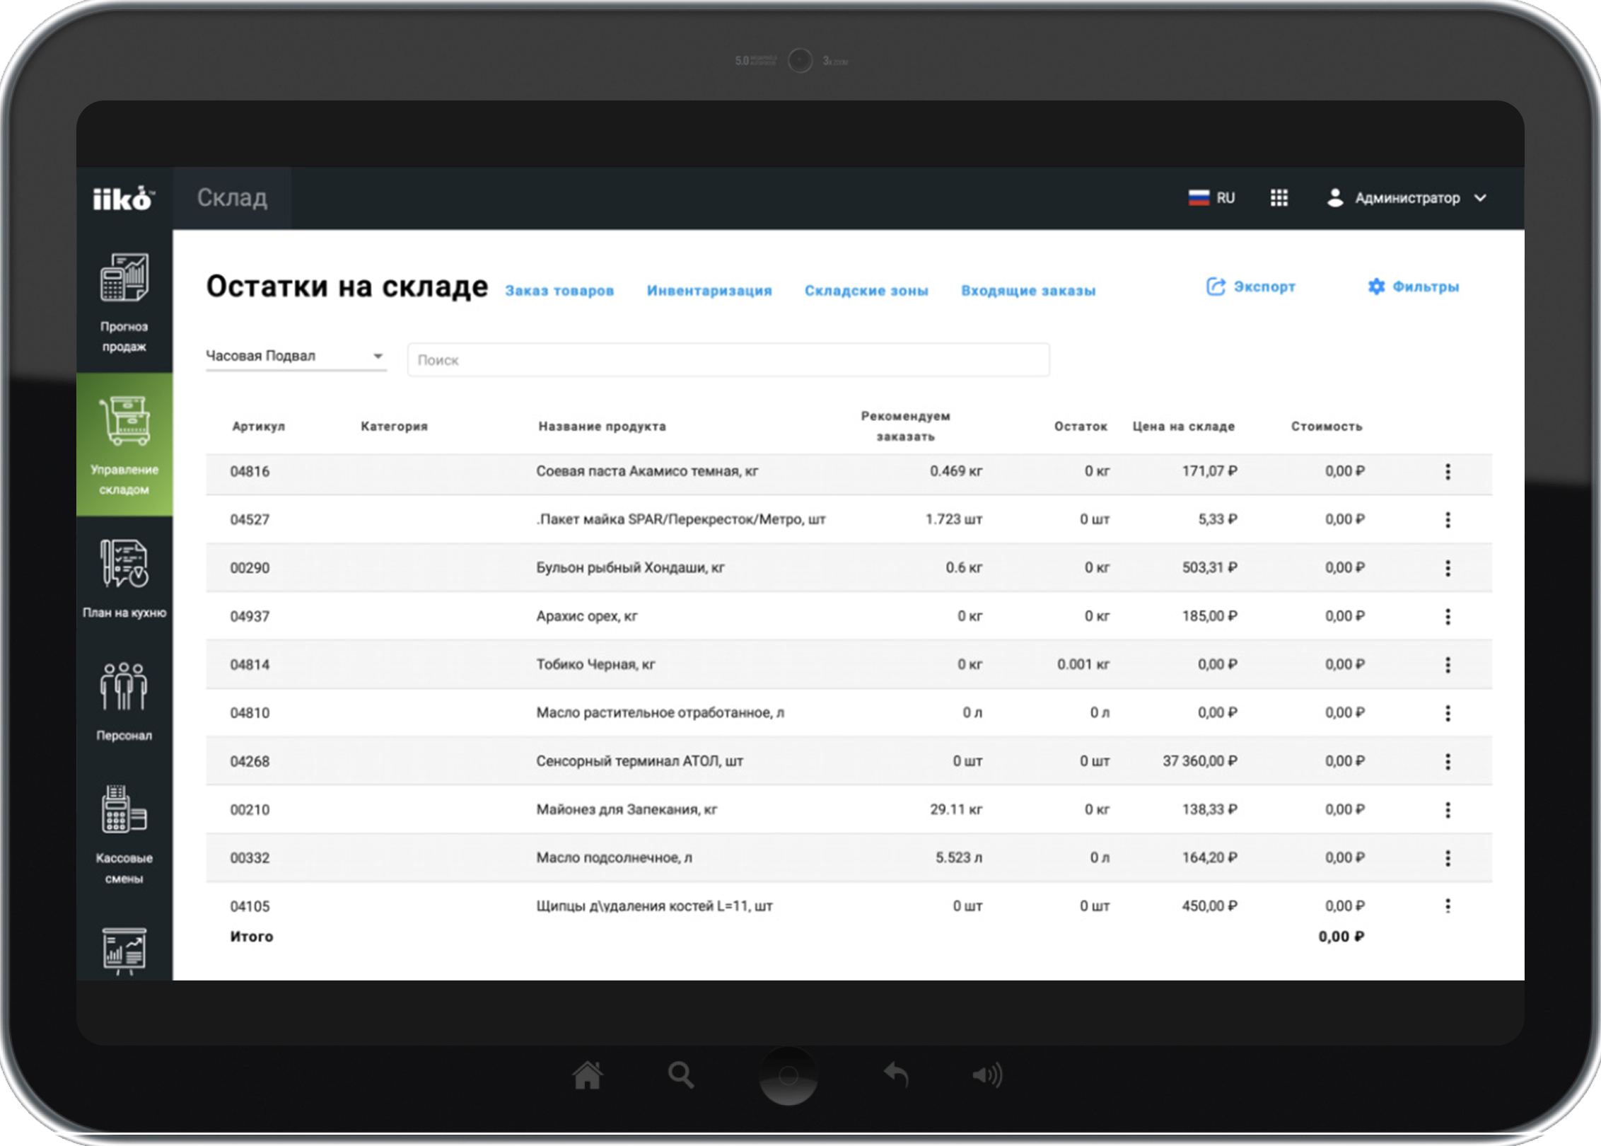Viewport: 1601px width, 1146px height.
Task: Click the Остатки на складе page heading
Action: [347, 286]
